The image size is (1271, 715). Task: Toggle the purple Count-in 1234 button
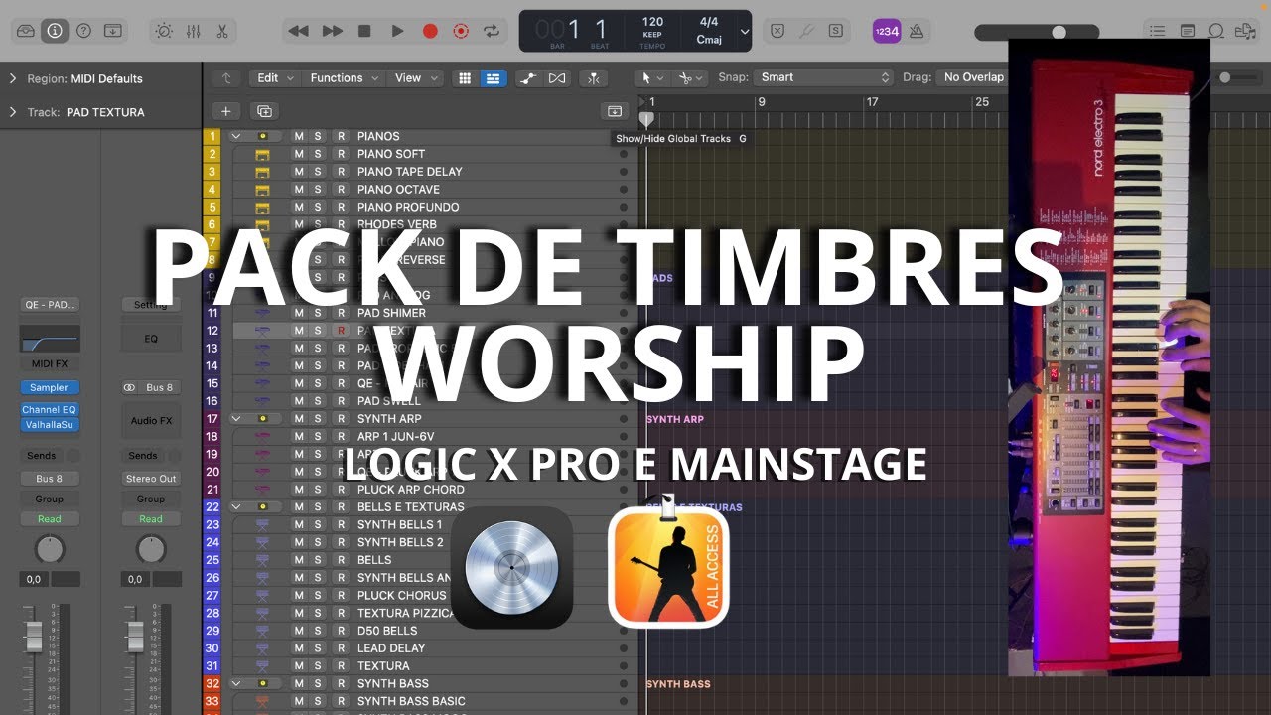[x=887, y=31]
